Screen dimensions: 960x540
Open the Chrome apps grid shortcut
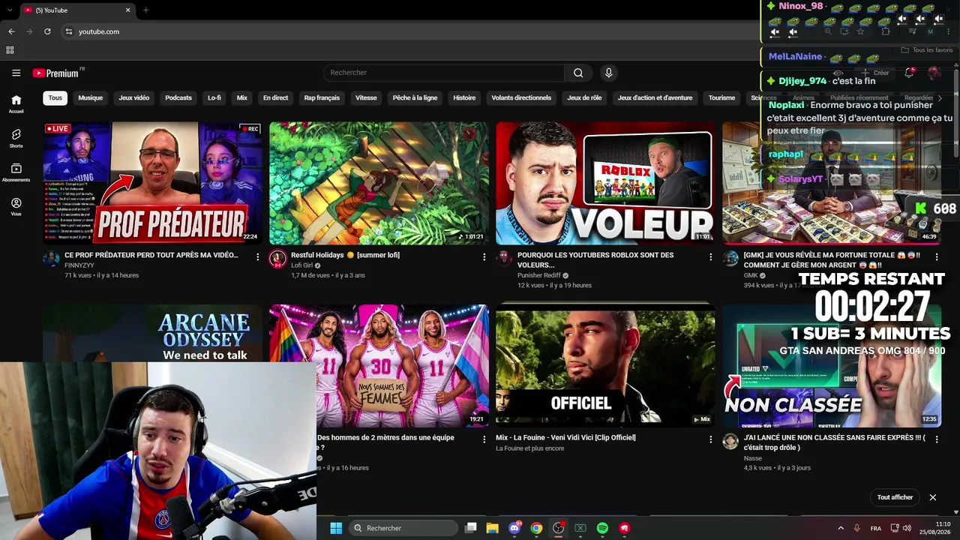pos(10,50)
